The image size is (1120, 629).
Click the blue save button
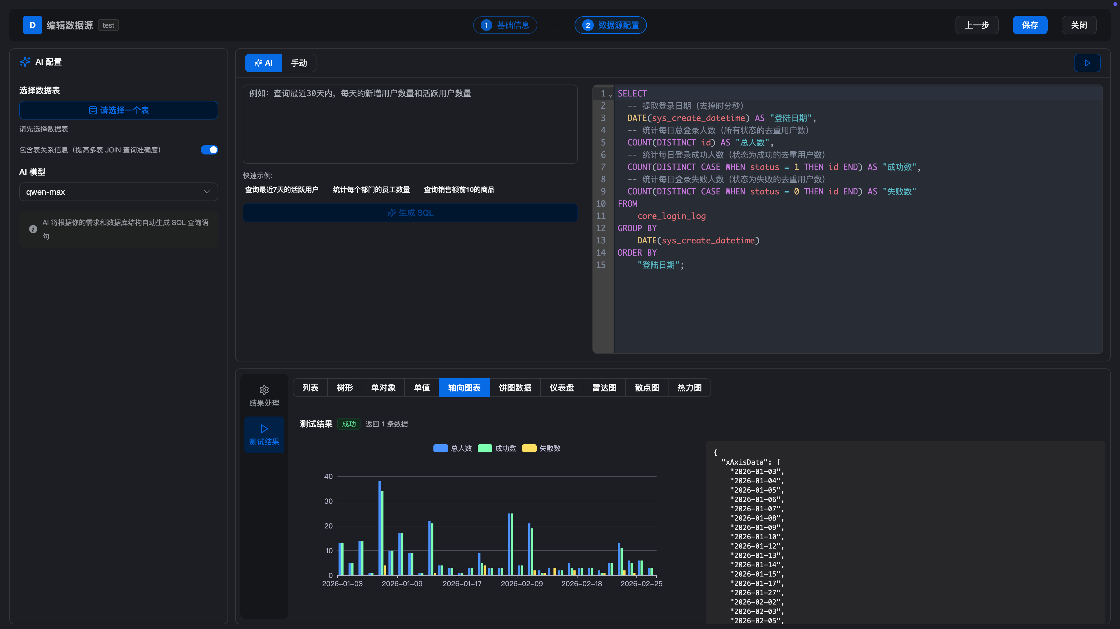[x=1030, y=25]
